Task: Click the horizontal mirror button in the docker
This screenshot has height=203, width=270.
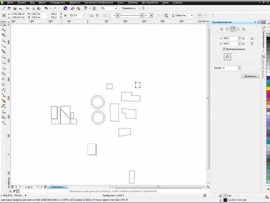Action: [x=252, y=39]
